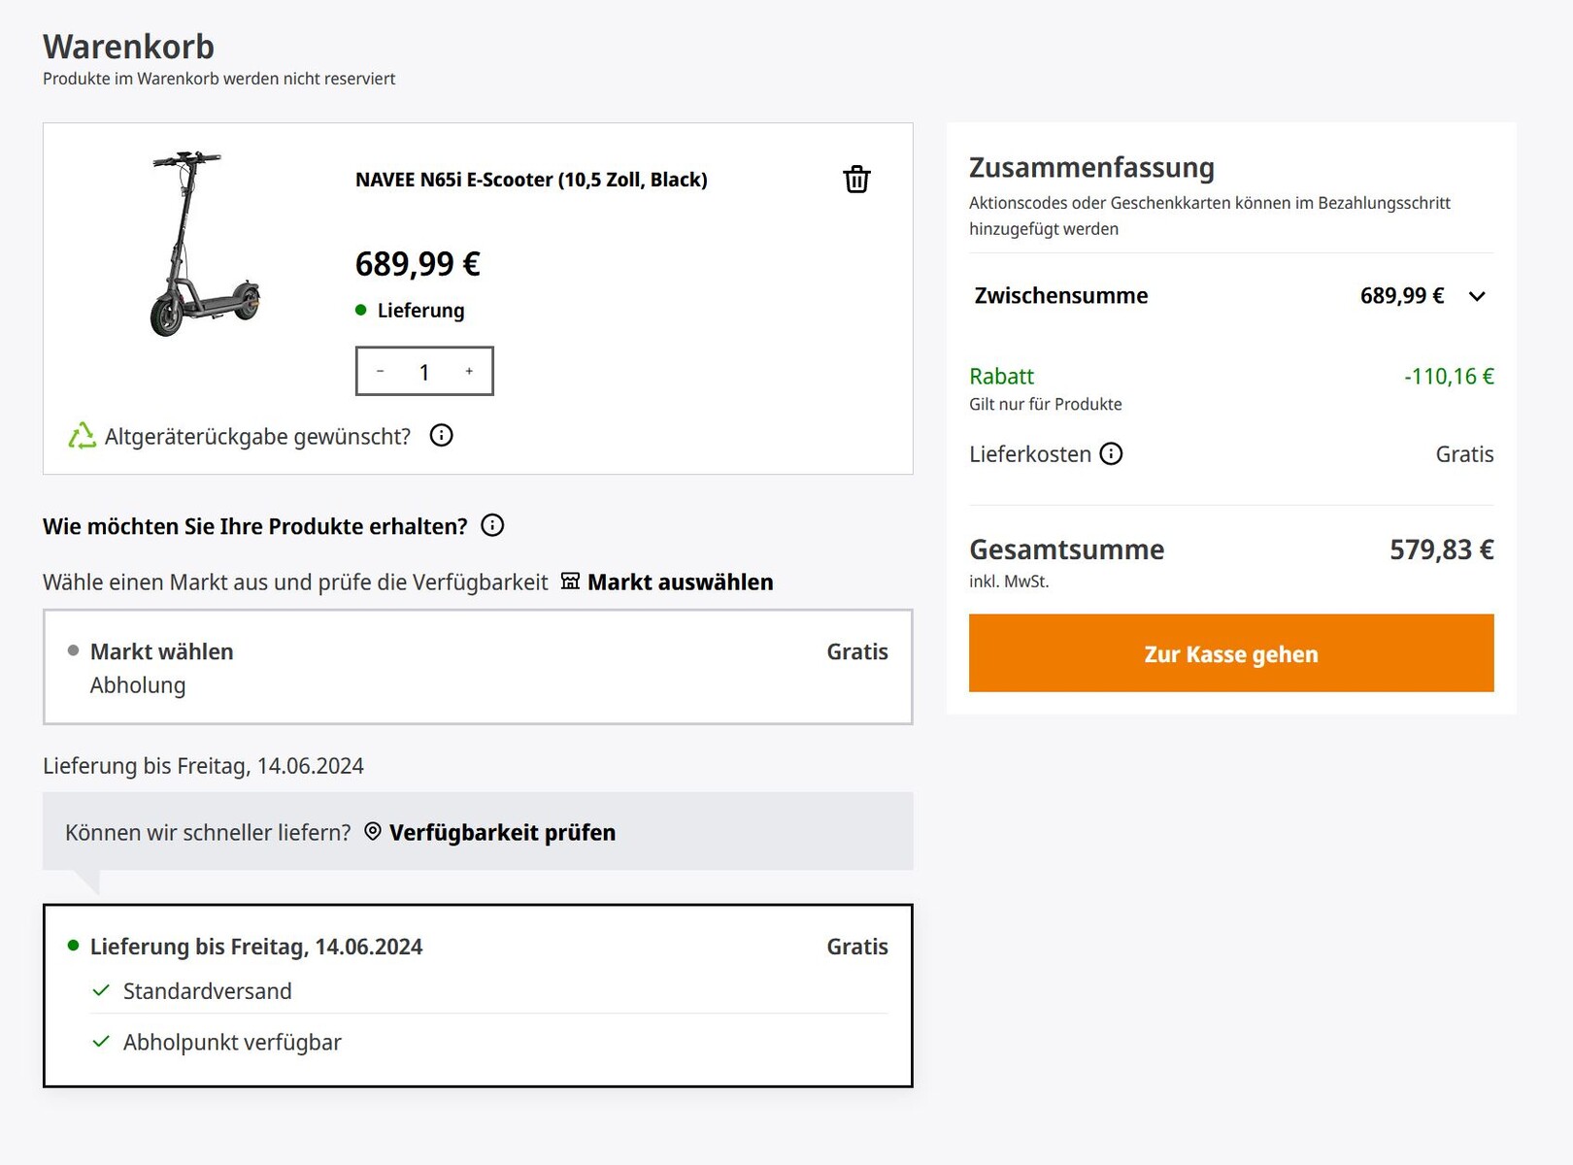
Task: Click the E-Scooter product thumbnail
Action: pyautogui.click(x=204, y=243)
